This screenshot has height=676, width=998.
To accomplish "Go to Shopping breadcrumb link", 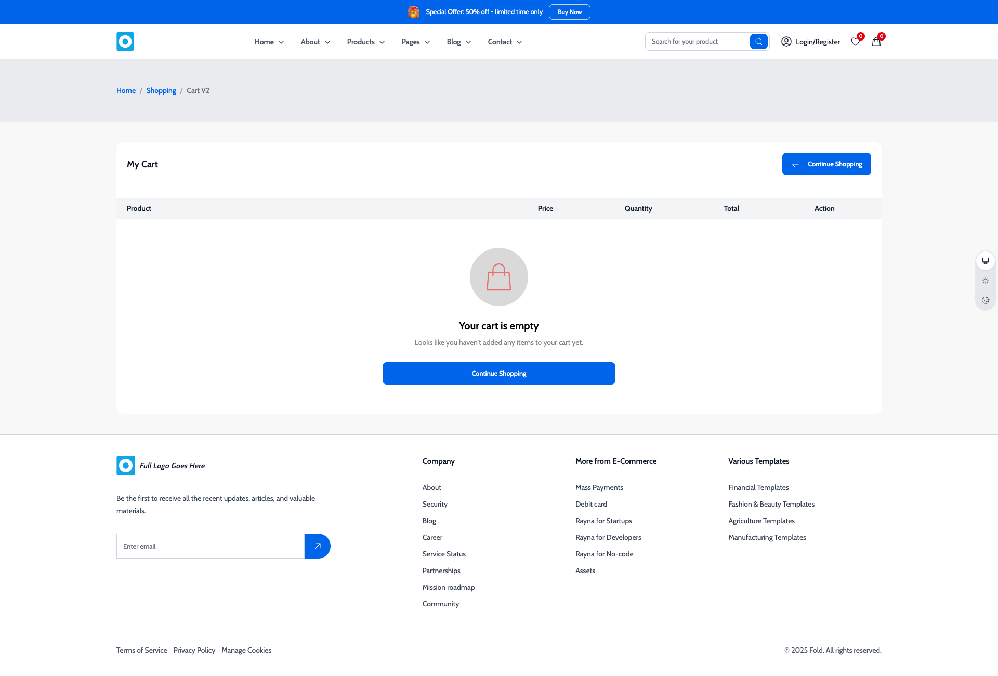I will (161, 90).
